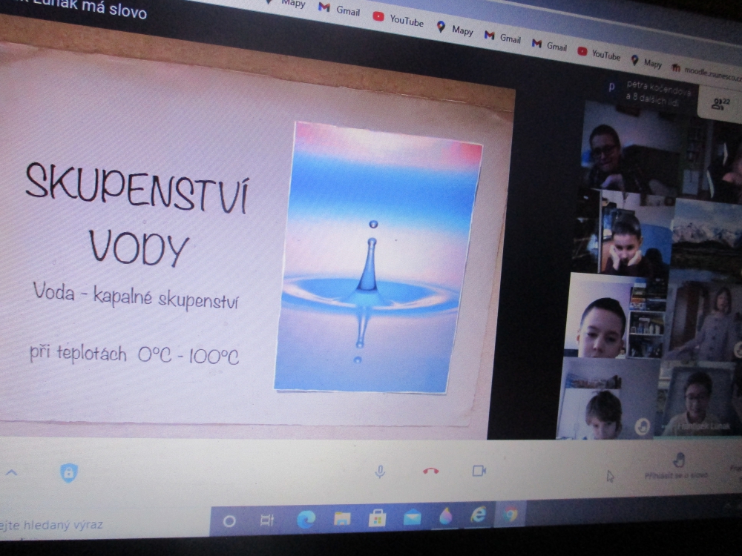Click the text Voda - kapalné skupenství
The width and height of the screenshot is (742, 556).
[136, 296]
